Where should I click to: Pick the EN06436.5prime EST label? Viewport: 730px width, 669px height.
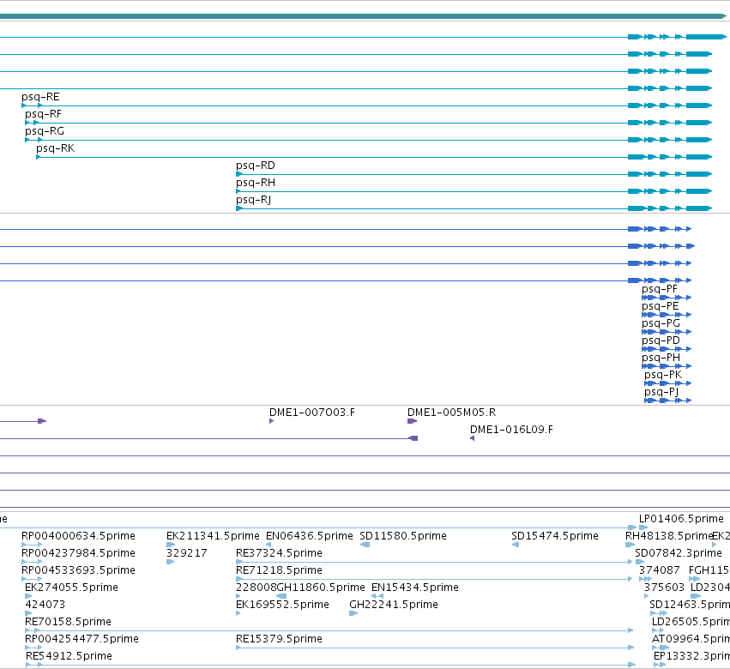click(x=310, y=536)
